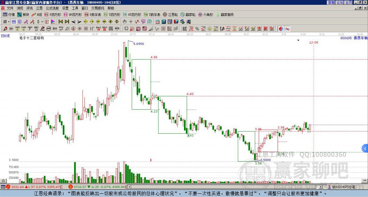Click the 主页 homepage link
This screenshot has height=197, width=368.
(x=348, y=3)
